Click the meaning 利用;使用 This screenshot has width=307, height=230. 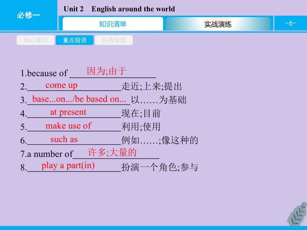pos(141,127)
